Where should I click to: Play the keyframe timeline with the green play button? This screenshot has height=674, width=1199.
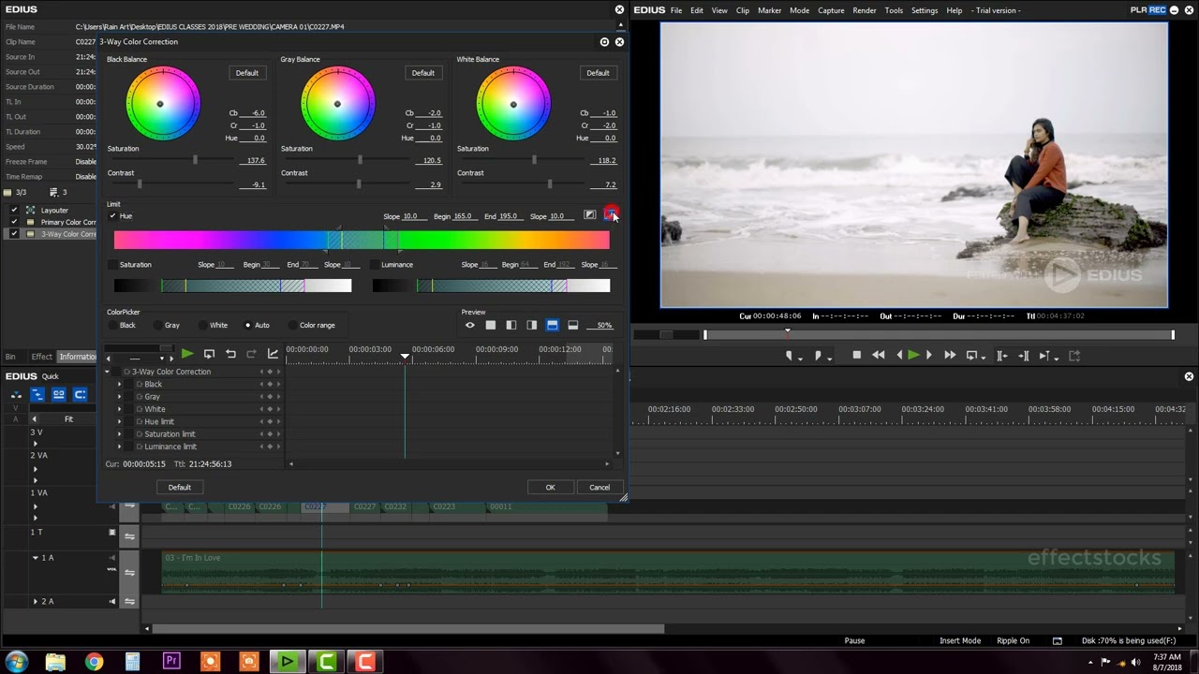[187, 354]
